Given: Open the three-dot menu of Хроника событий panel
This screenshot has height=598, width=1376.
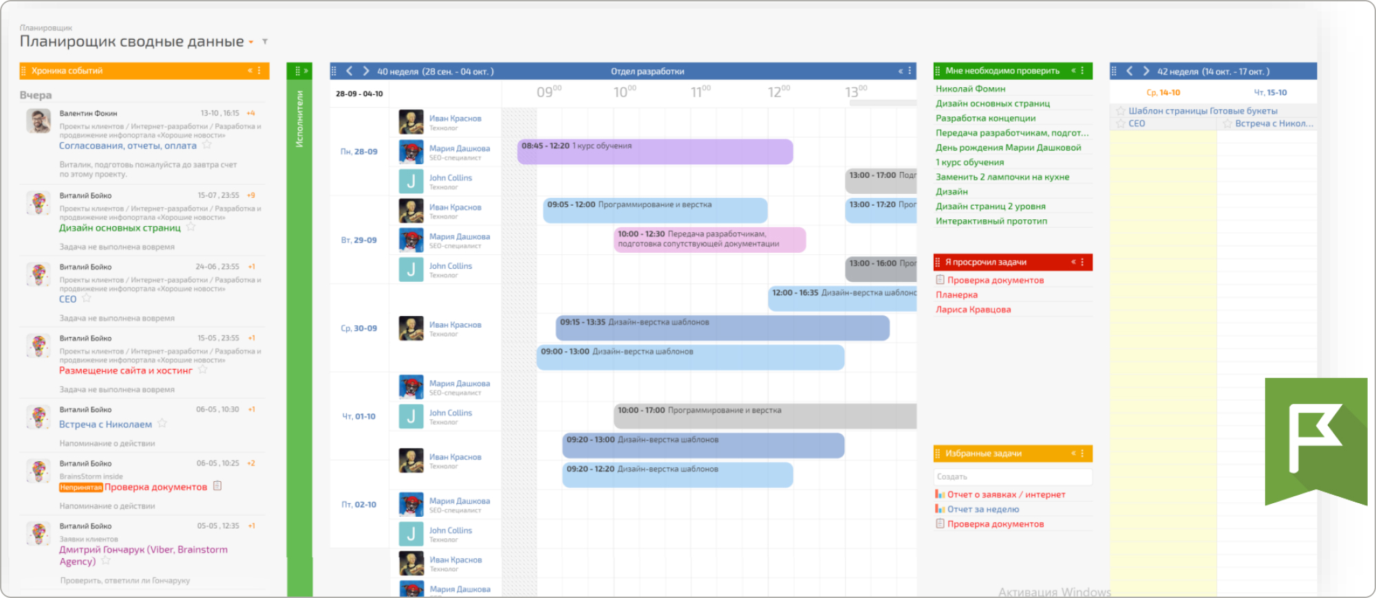Looking at the screenshot, I should click(259, 71).
